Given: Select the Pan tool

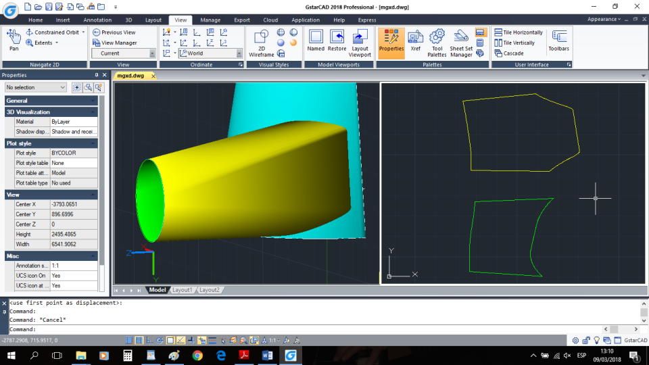Looking at the screenshot, I should [14, 39].
